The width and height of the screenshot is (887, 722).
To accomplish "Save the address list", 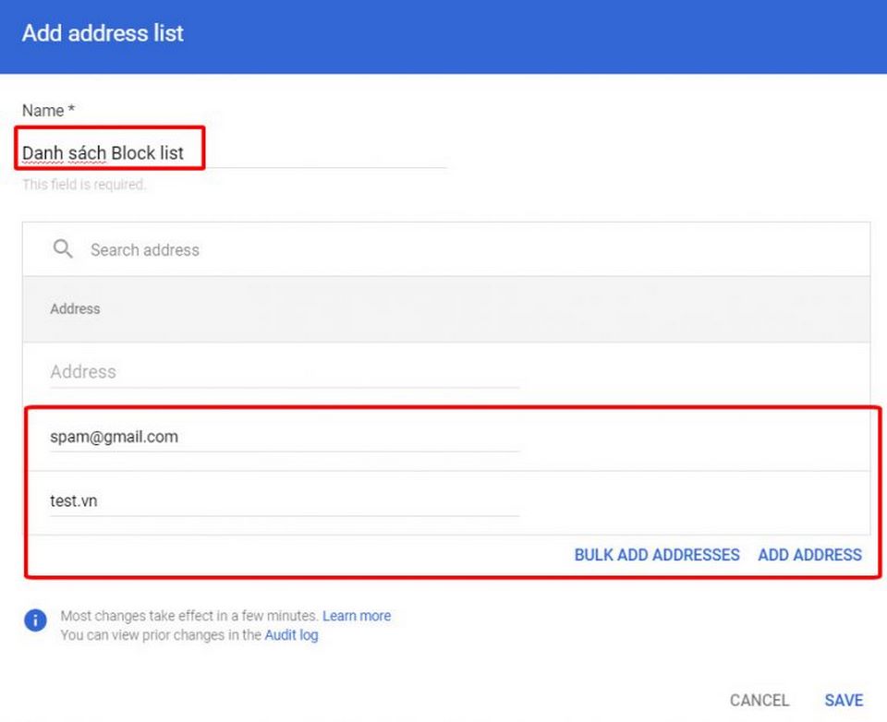I will tap(844, 700).
